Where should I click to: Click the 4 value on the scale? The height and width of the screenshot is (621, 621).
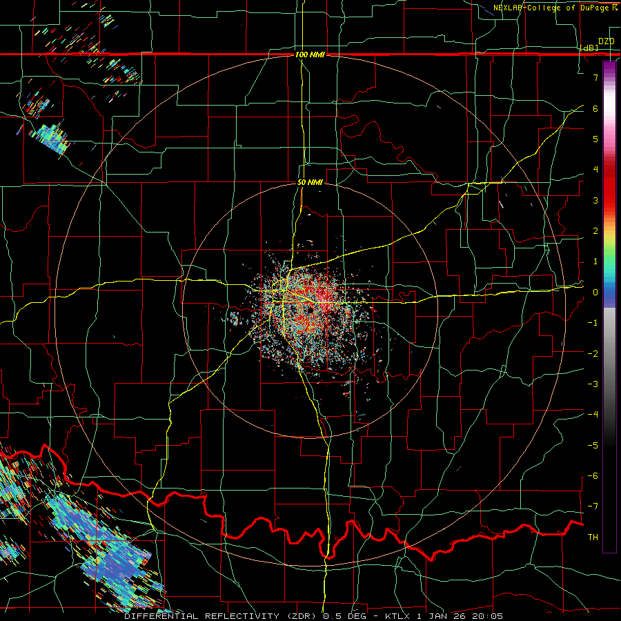[x=595, y=170]
